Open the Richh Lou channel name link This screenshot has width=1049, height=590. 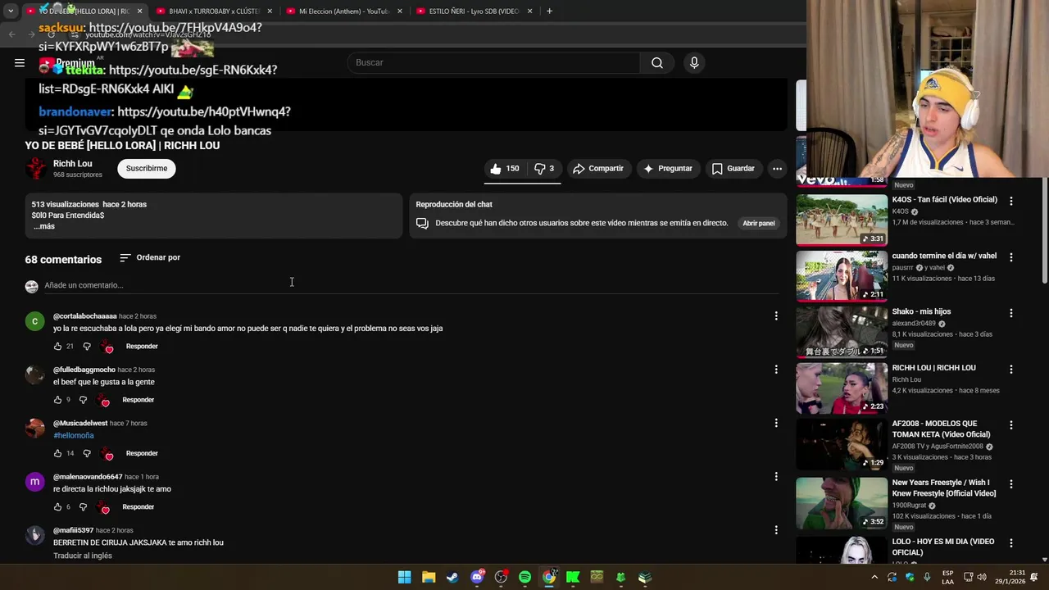click(x=72, y=163)
